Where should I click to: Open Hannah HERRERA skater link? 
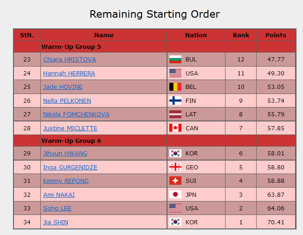[x=69, y=74]
